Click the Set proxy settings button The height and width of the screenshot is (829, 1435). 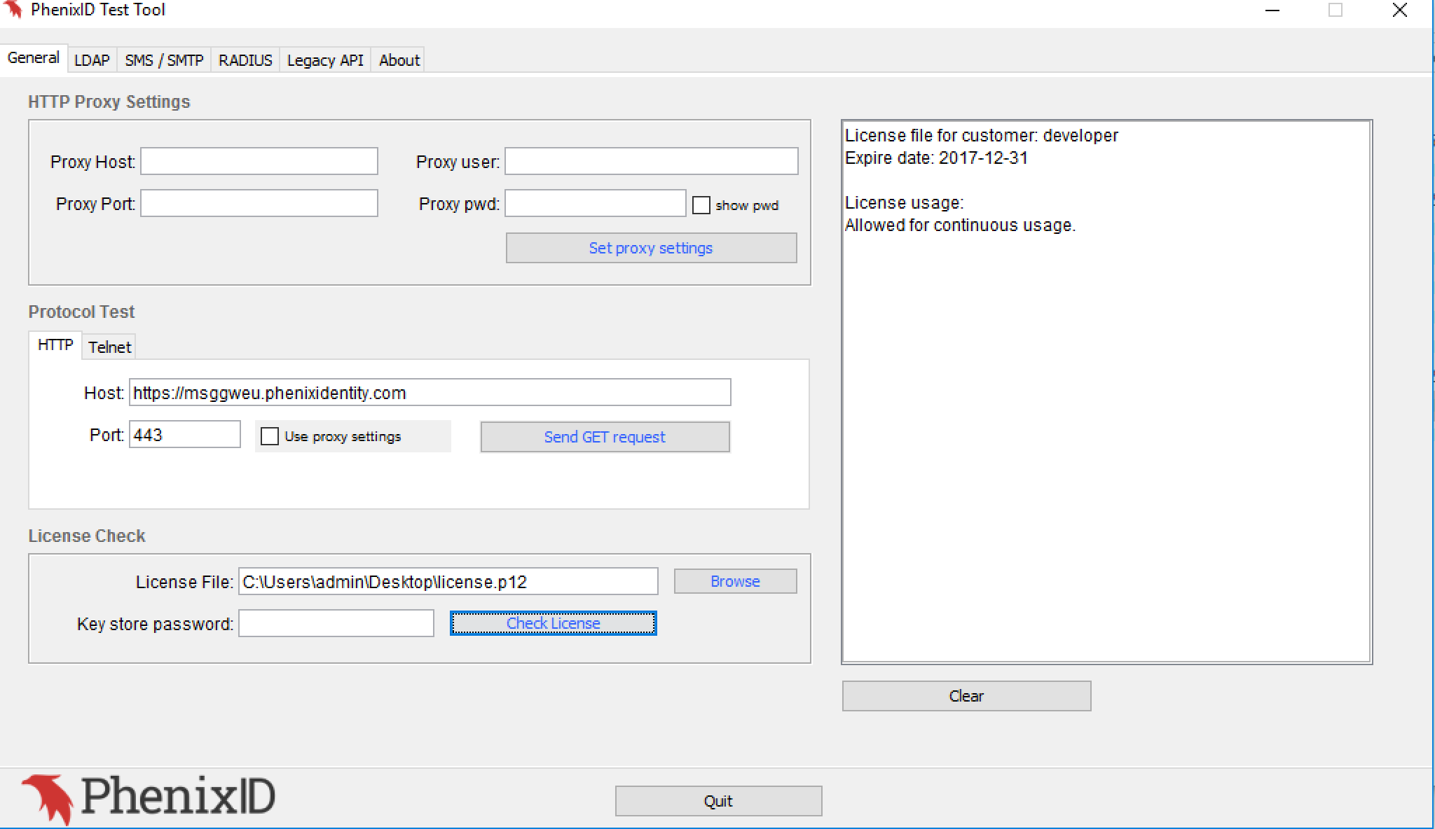pos(652,248)
